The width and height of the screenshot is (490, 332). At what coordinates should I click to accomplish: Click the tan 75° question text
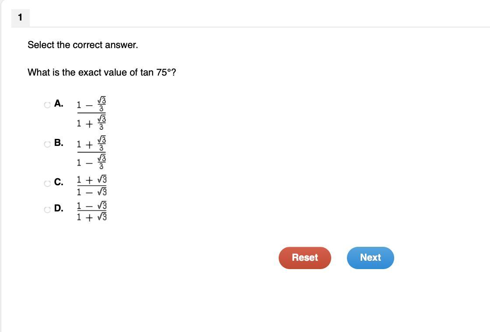(102, 73)
